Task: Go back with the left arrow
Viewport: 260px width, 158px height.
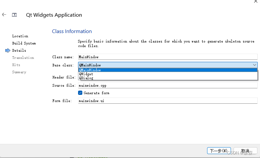Action: (x=4, y=15)
